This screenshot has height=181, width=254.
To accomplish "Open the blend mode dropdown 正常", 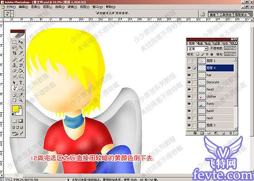I will tap(198, 49).
